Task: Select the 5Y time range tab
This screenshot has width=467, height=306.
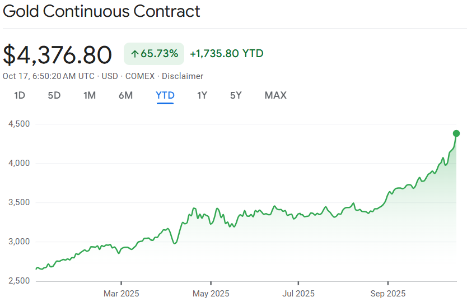Action: tap(236, 95)
